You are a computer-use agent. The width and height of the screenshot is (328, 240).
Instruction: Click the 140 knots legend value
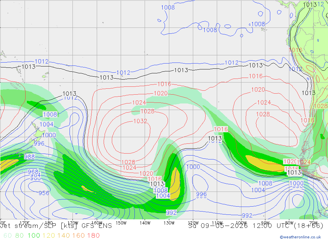pos(64,235)
